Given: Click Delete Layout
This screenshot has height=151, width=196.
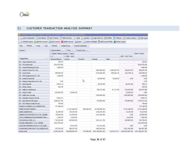Looking at the screenshot, I should pos(67,42).
